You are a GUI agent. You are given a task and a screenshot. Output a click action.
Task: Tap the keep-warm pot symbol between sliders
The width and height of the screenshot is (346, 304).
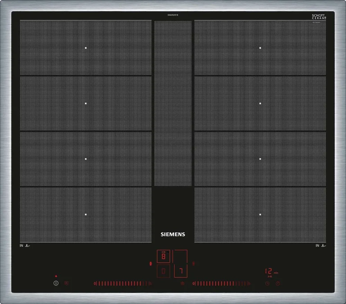182,284
